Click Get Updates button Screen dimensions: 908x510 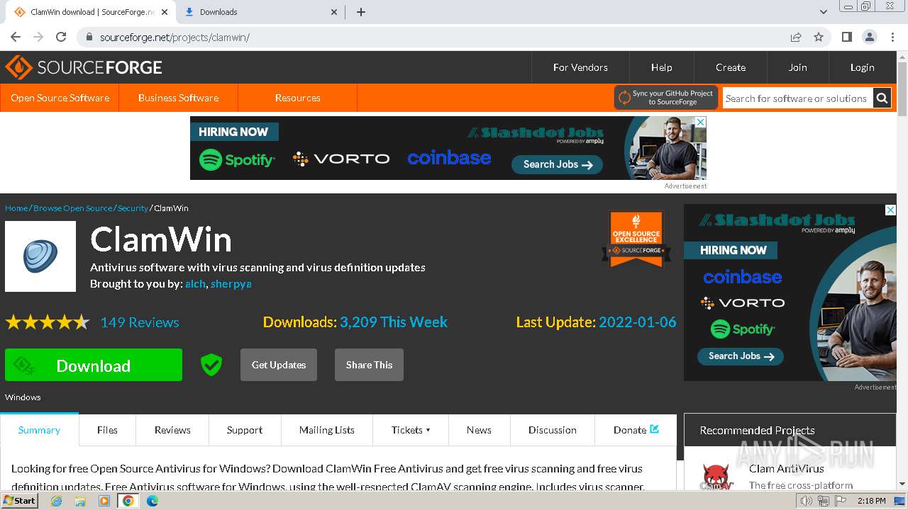(x=279, y=365)
